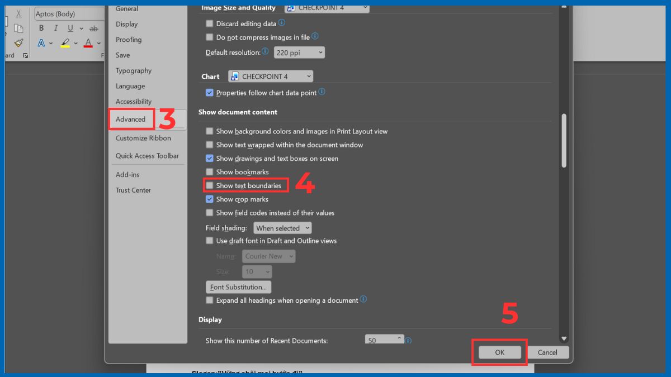Open the Chart CHECKPOINT 4 document dropdown

point(271,77)
